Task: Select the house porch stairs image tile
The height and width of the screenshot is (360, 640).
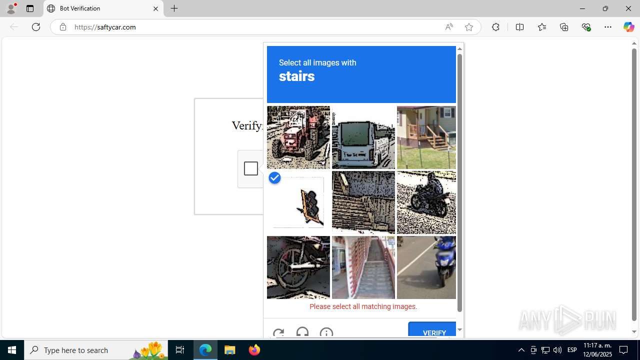Action: [x=426, y=137]
